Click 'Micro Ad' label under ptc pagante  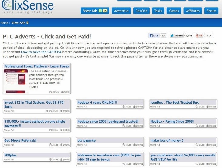tap(82, 145)
